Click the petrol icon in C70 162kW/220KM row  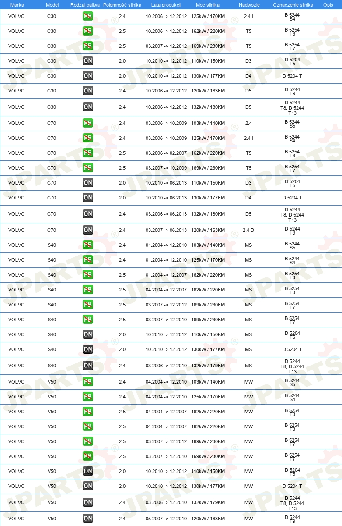pos(88,153)
